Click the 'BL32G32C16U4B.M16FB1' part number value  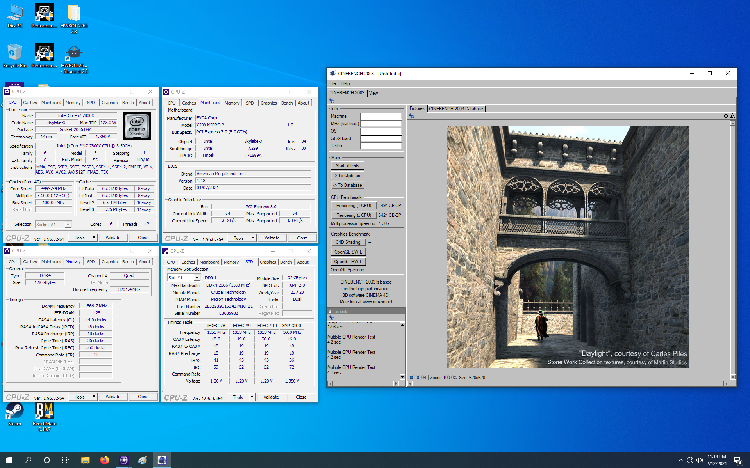[x=229, y=307]
